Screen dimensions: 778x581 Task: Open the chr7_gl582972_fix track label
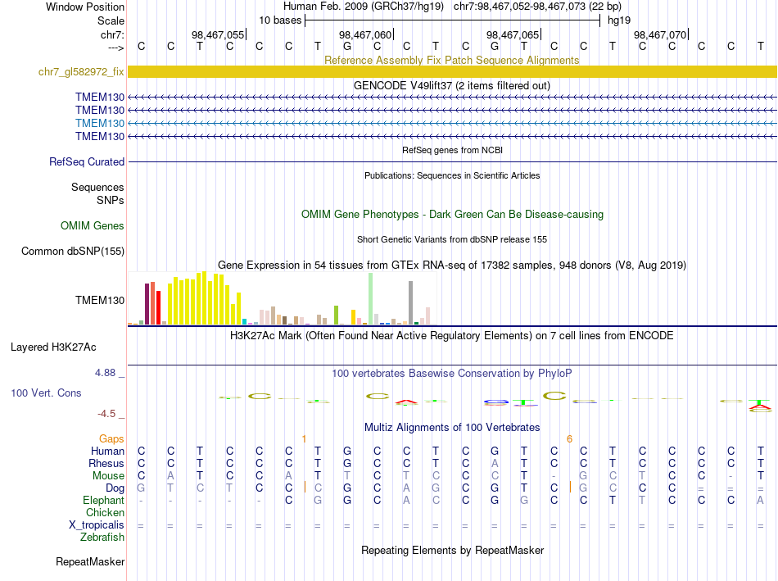81,71
